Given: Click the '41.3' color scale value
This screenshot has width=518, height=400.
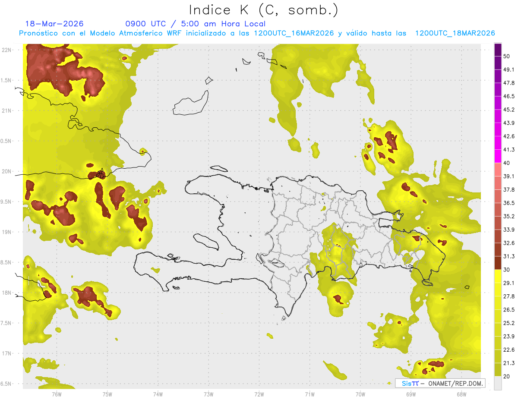Looking at the screenshot, I should 509,150.
